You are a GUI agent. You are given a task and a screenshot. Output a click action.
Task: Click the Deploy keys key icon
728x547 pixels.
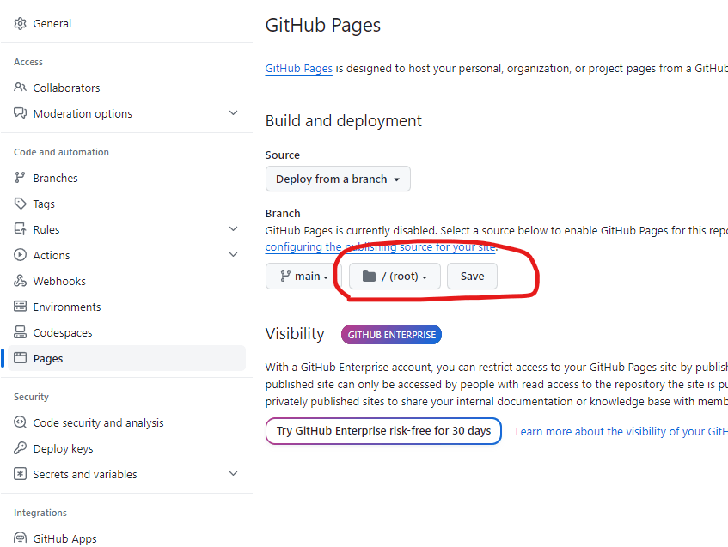pyautogui.click(x=20, y=448)
